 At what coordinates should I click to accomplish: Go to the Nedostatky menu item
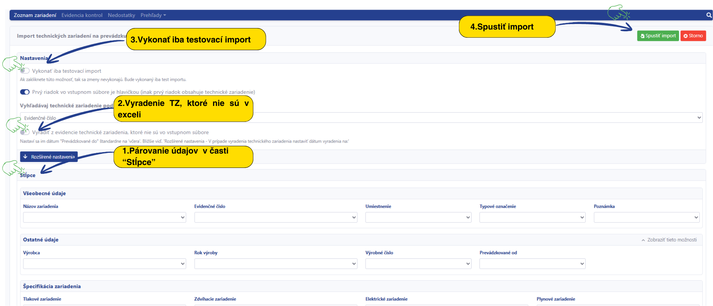121,15
